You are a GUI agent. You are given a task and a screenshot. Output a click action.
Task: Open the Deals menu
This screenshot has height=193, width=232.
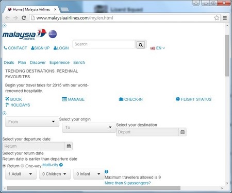tap(9, 62)
